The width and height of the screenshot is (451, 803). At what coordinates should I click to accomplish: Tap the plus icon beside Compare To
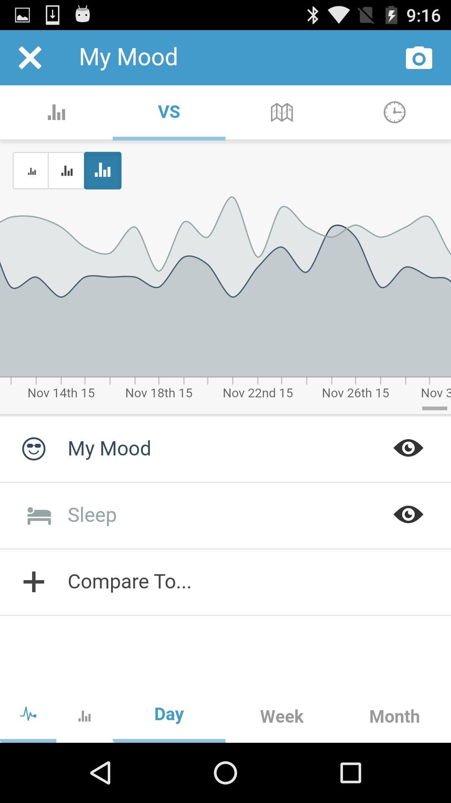click(34, 582)
